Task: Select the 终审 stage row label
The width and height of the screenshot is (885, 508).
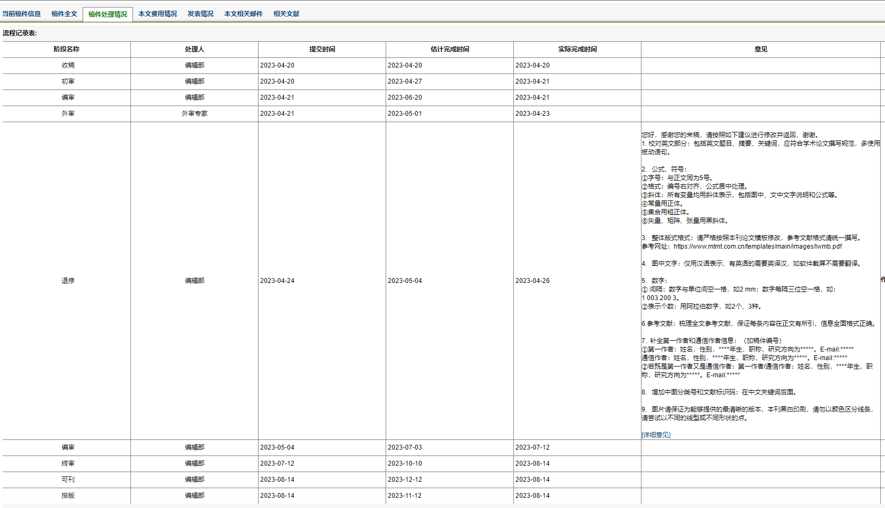Action: tap(68, 464)
